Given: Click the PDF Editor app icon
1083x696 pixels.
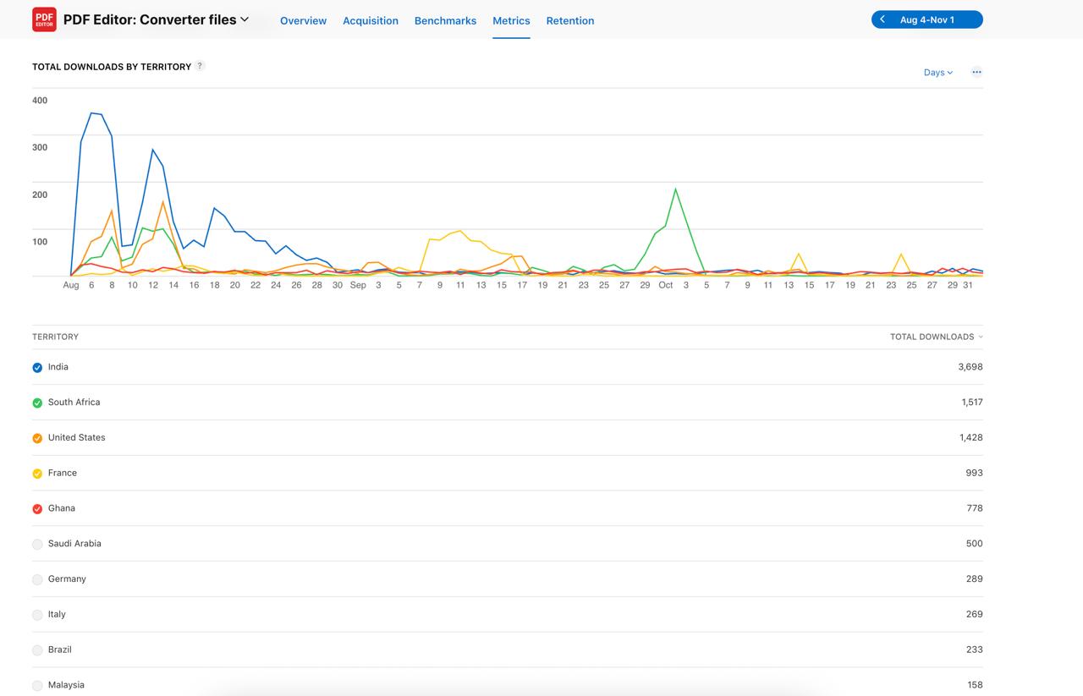Looking at the screenshot, I should tap(44, 17).
